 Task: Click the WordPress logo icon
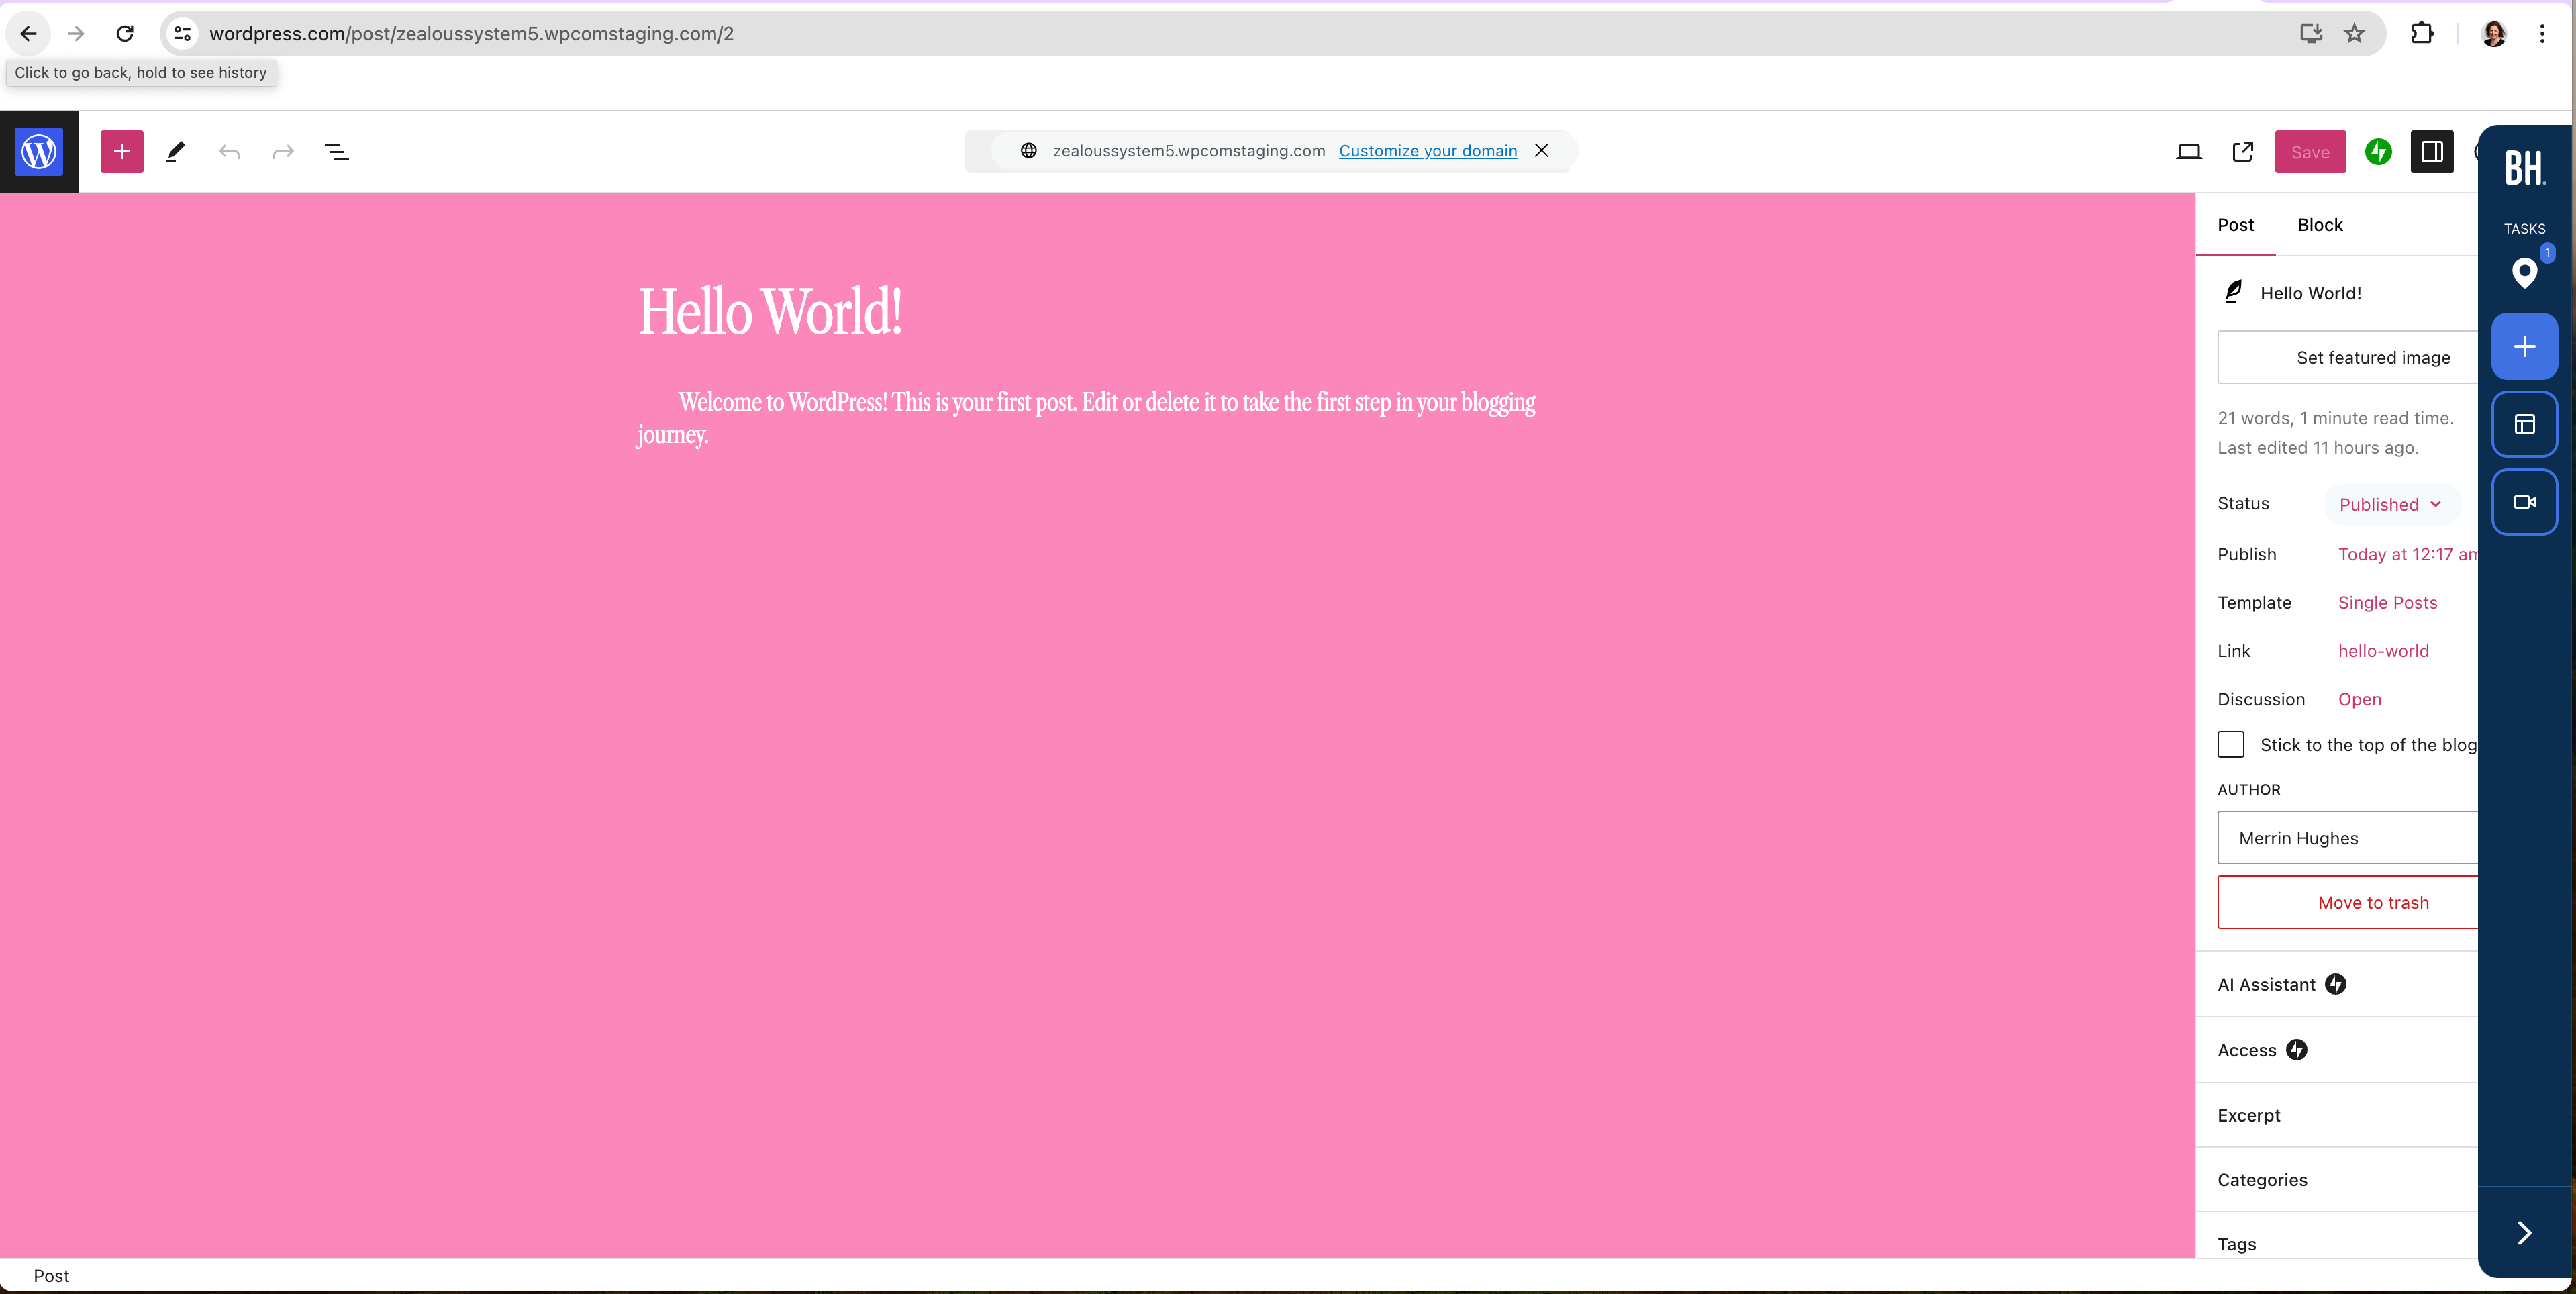pyautogui.click(x=39, y=152)
